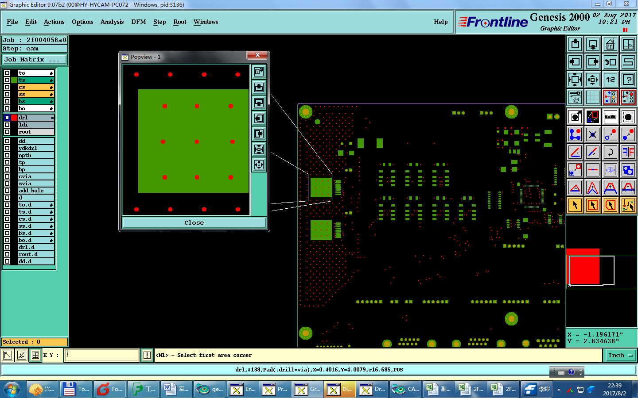Open the Analysis menu

[x=112, y=22]
